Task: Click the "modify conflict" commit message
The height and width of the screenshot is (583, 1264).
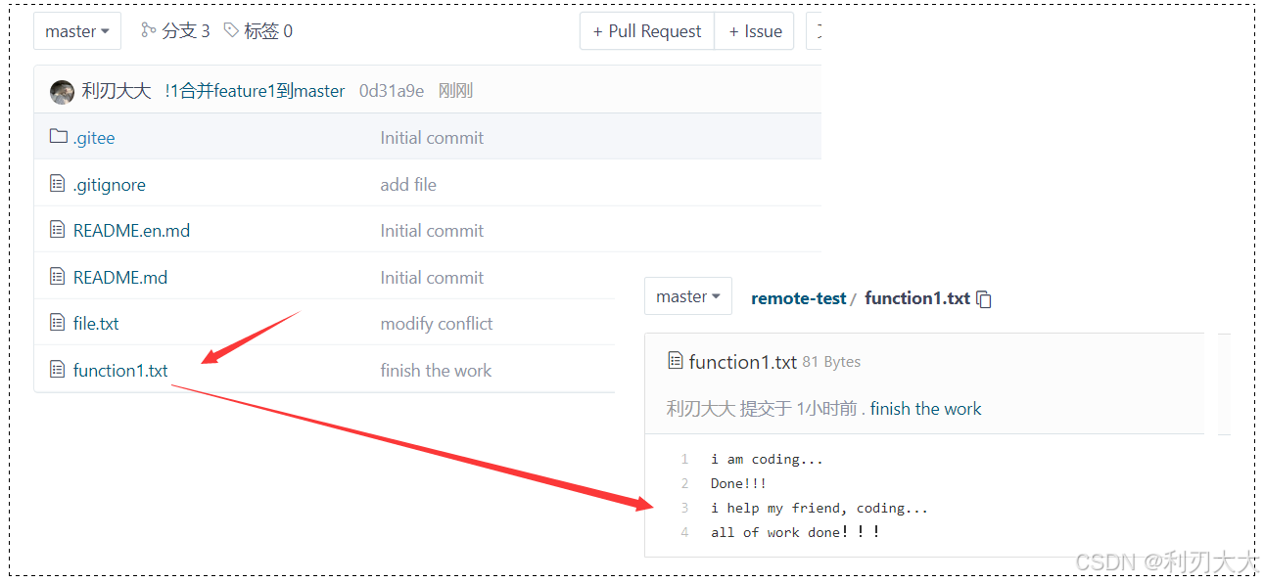Action: [x=437, y=324]
